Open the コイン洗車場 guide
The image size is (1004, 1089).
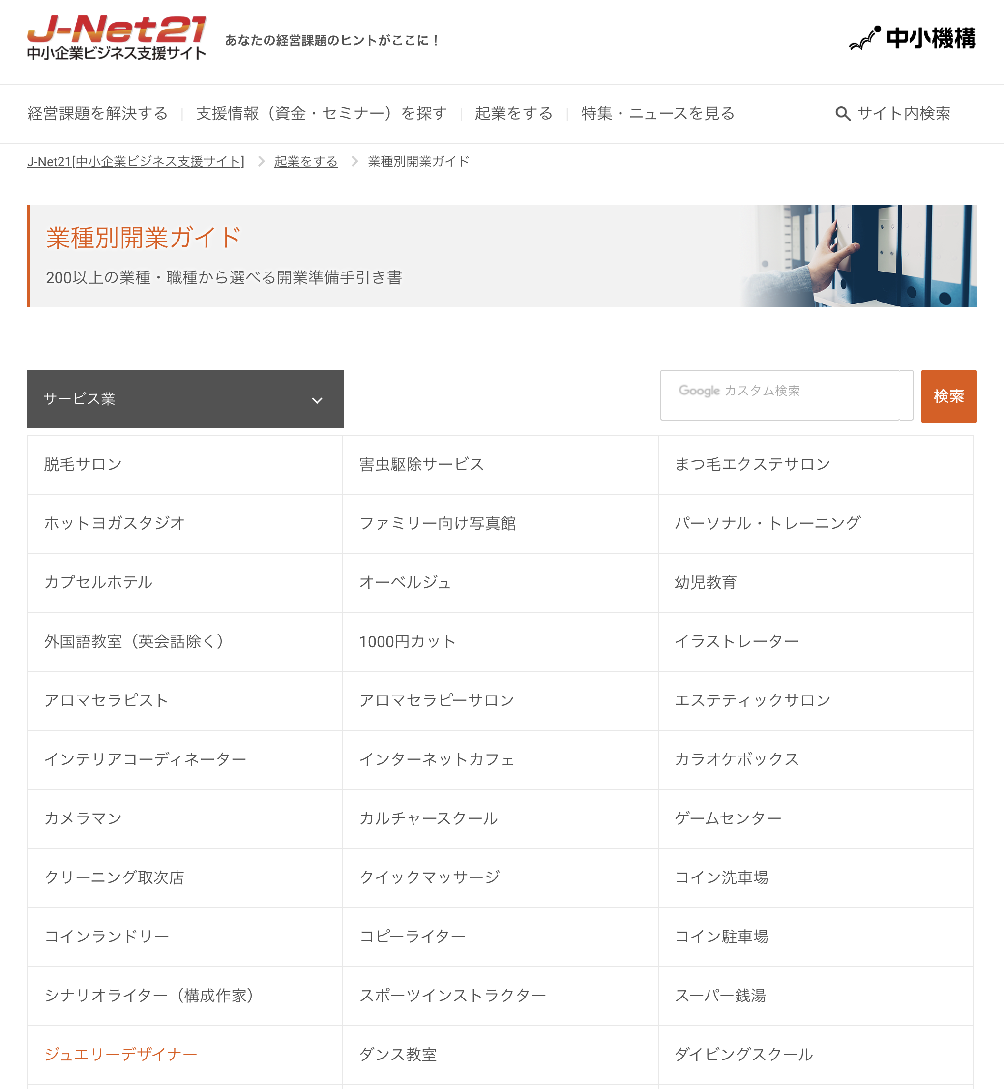[816, 877]
